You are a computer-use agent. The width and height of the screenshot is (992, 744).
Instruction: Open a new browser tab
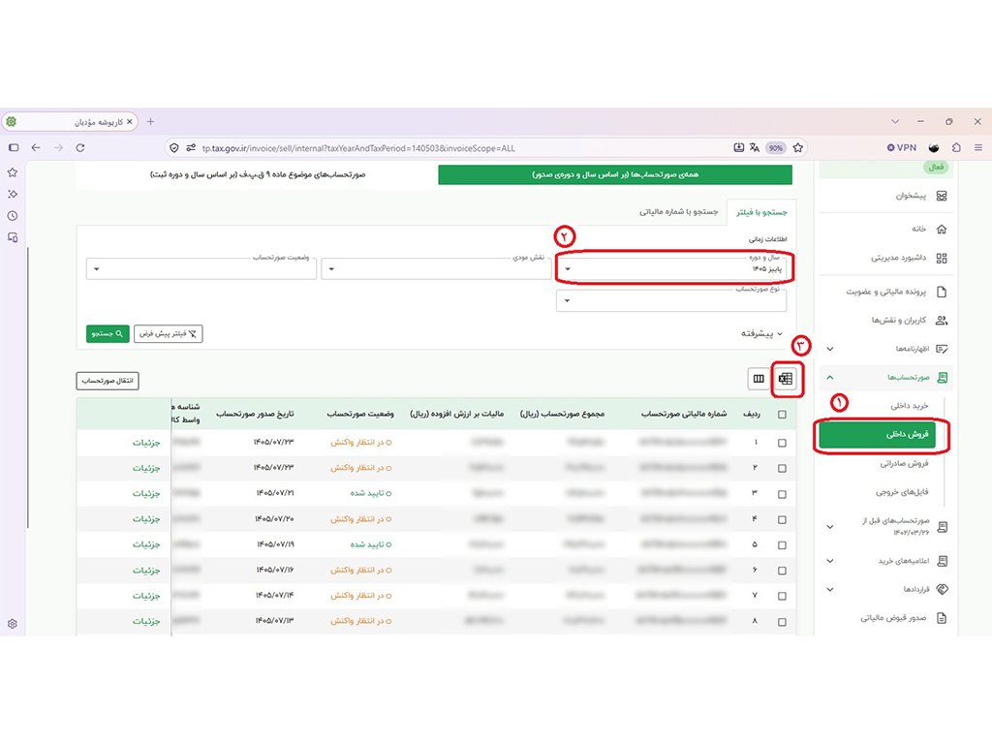tap(150, 121)
